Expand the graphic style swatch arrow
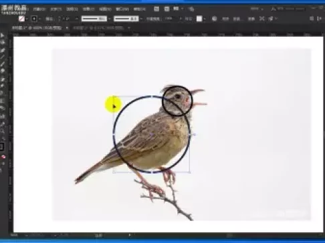The image size is (325, 243). (x=205, y=19)
